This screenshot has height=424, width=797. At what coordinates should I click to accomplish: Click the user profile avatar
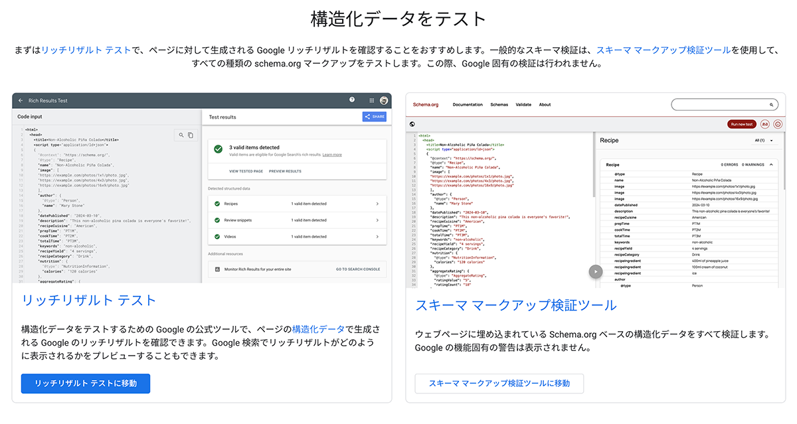pyautogui.click(x=384, y=101)
